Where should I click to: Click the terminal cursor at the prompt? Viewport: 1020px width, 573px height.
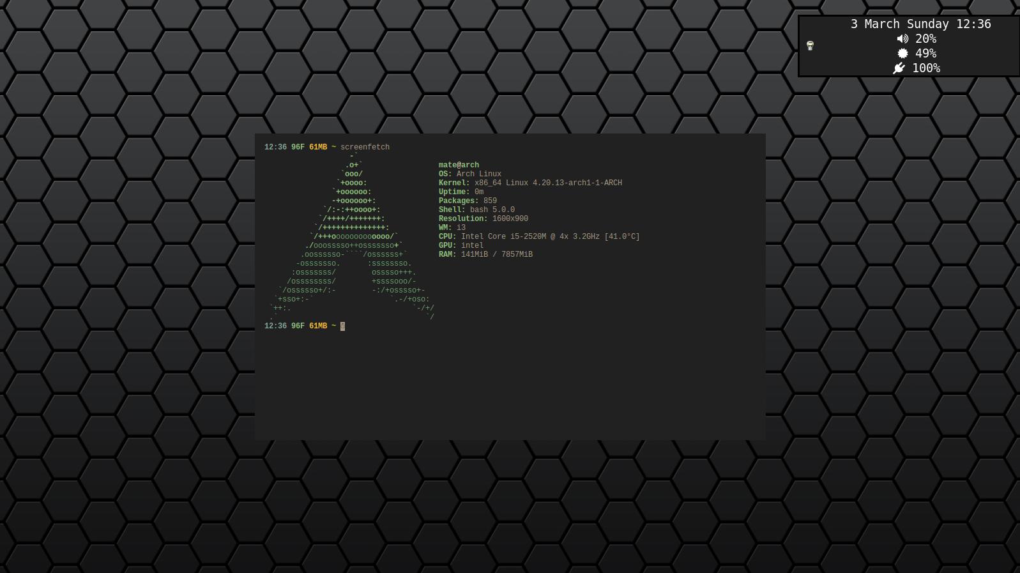click(342, 326)
